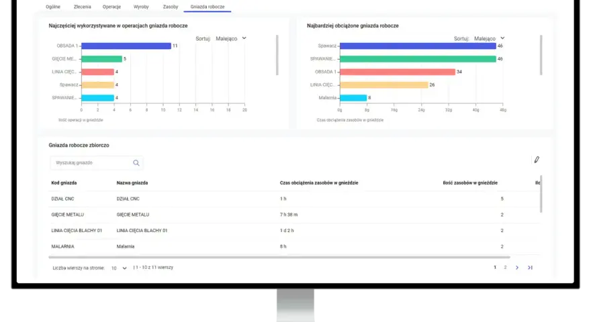Select page 1 in pagination

tap(495, 268)
